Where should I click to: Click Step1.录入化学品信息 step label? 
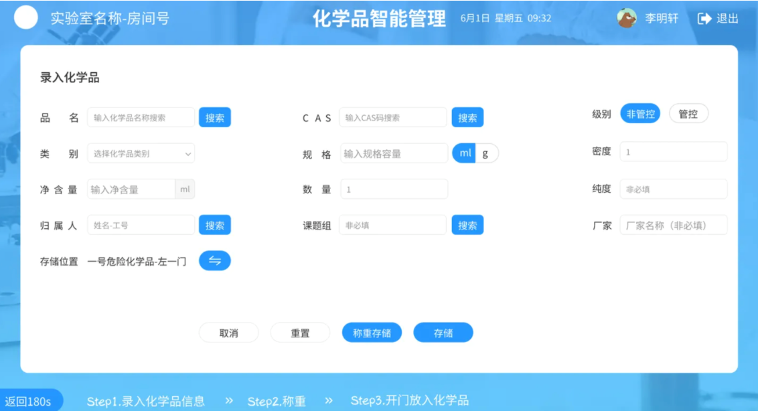pos(145,401)
